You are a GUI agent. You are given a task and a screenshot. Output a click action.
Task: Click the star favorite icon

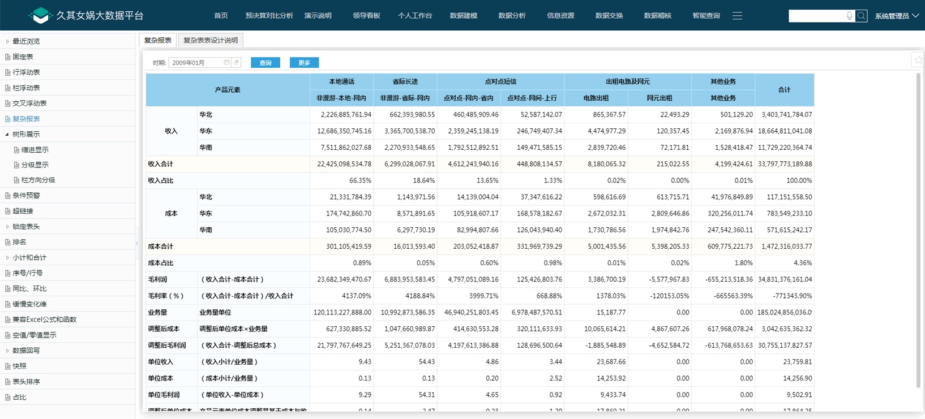[x=918, y=59]
